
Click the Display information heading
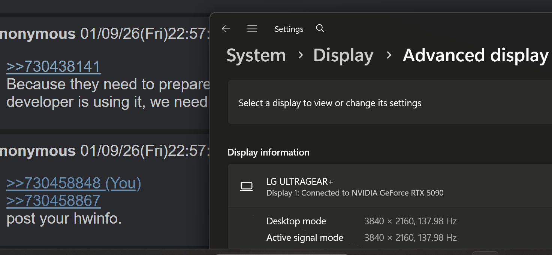(x=268, y=153)
